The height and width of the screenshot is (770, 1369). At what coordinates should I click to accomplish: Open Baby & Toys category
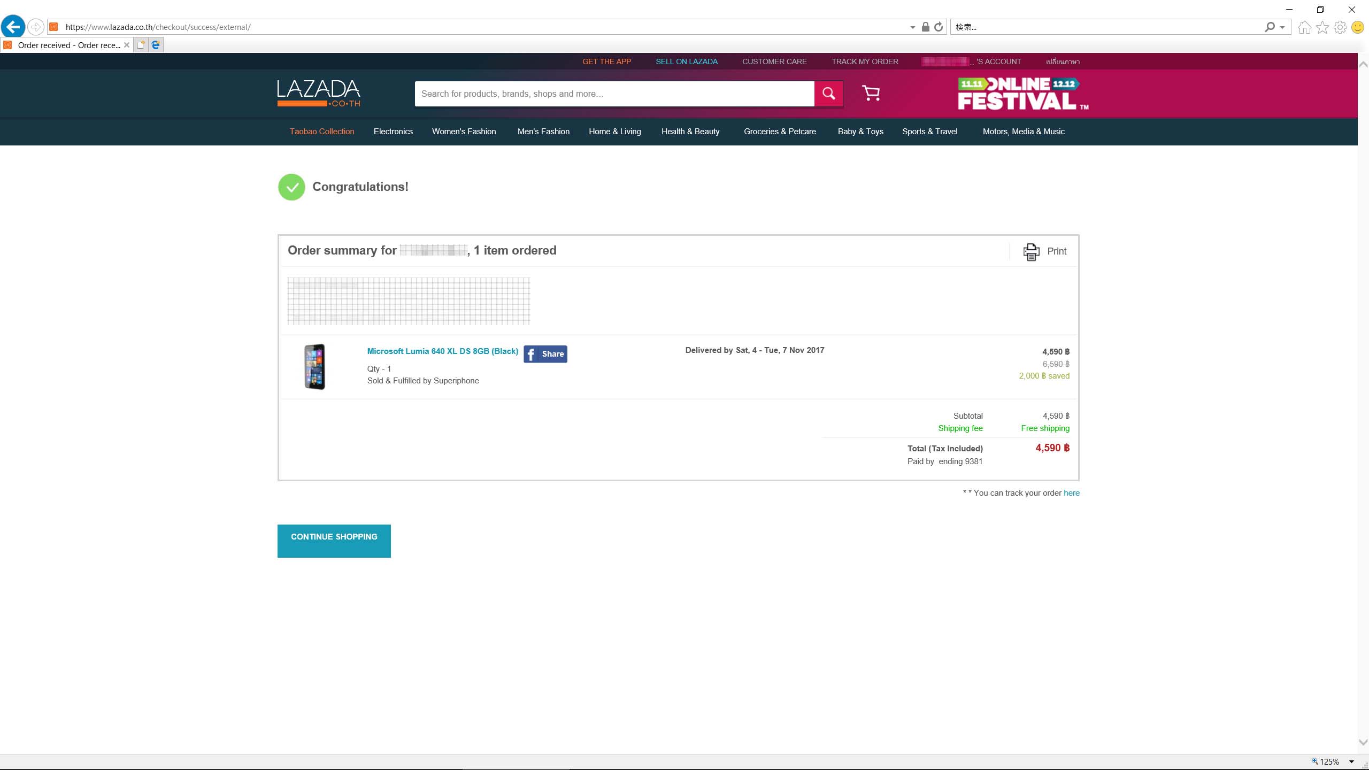click(x=860, y=132)
